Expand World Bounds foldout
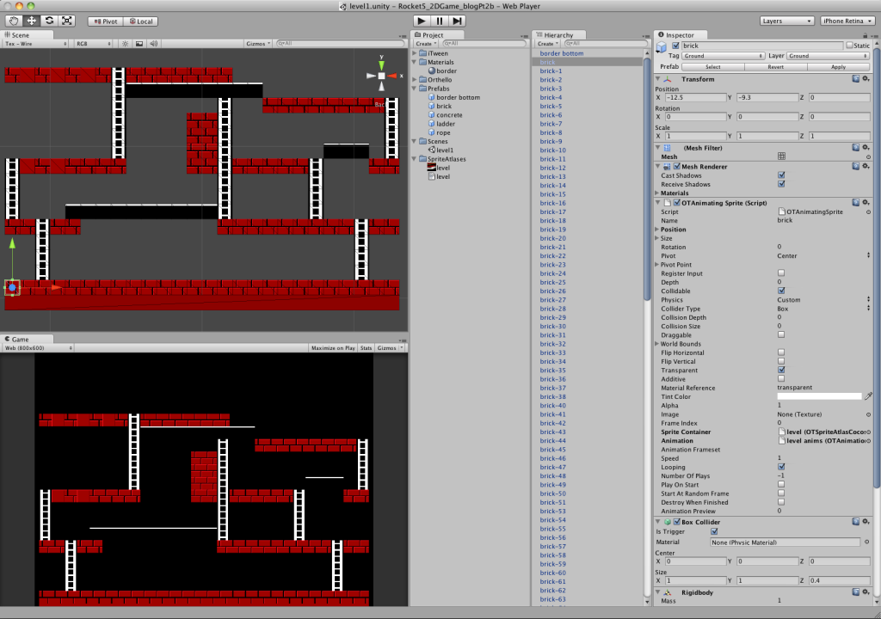 click(x=657, y=344)
